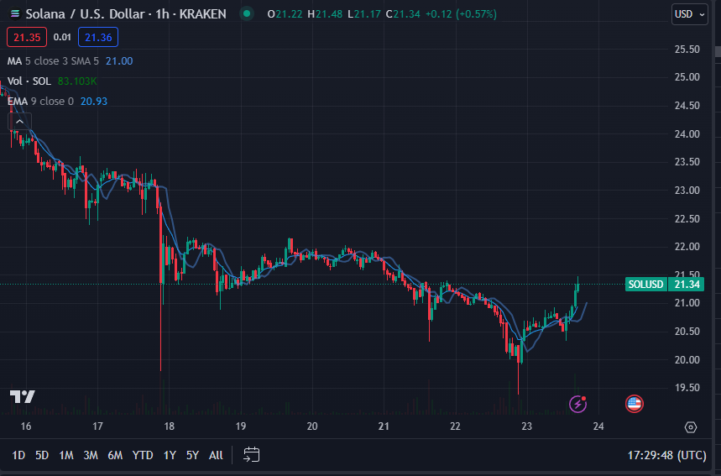This screenshot has width=721, height=476.
Task: Click the 20.93 EMA value
Action: coord(94,102)
